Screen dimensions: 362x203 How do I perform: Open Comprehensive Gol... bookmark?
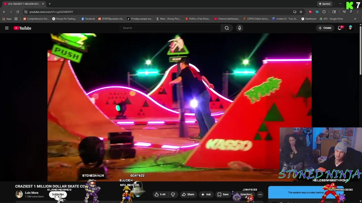[x=36, y=19]
